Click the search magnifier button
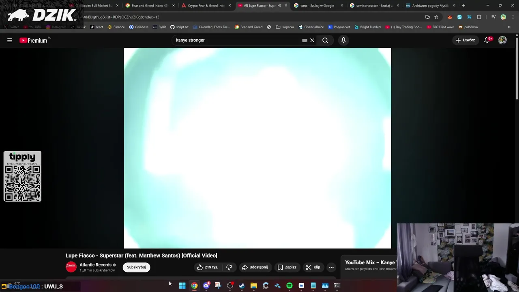This screenshot has height=292, width=519. (x=325, y=40)
